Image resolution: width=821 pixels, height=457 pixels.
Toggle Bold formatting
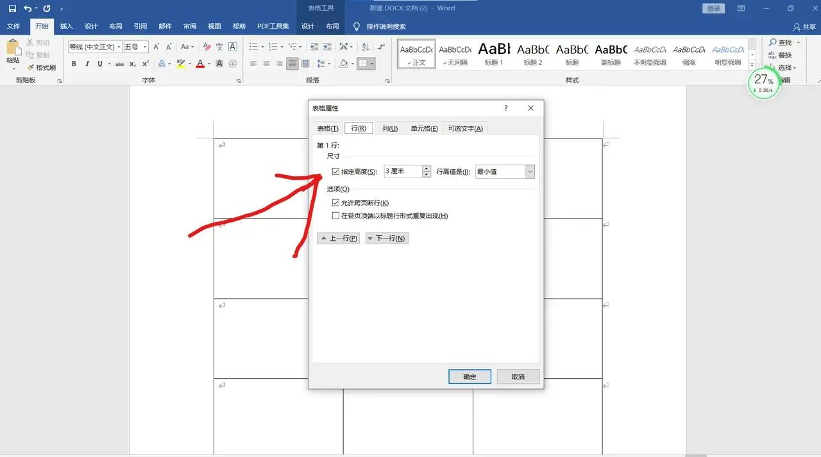[74, 63]
